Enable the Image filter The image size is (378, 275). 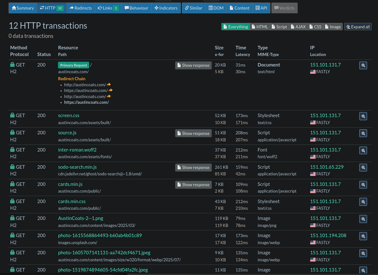click(332, 27)
